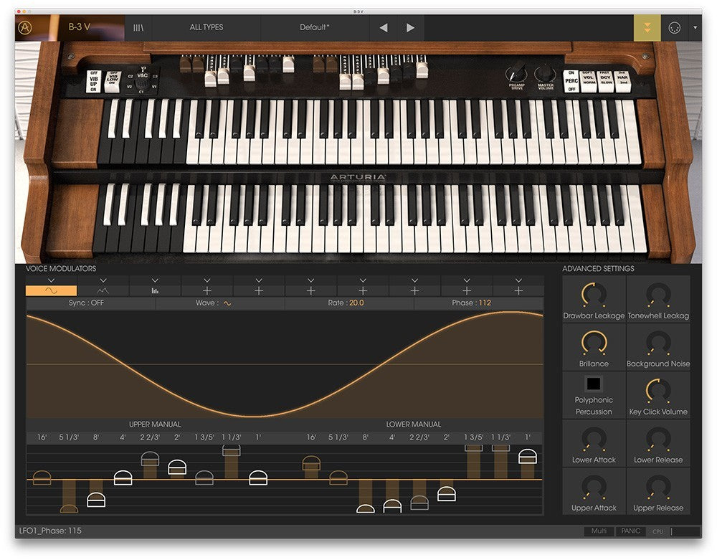
Task: Click the Key Click Volume knob
Action: click(658, 391)
